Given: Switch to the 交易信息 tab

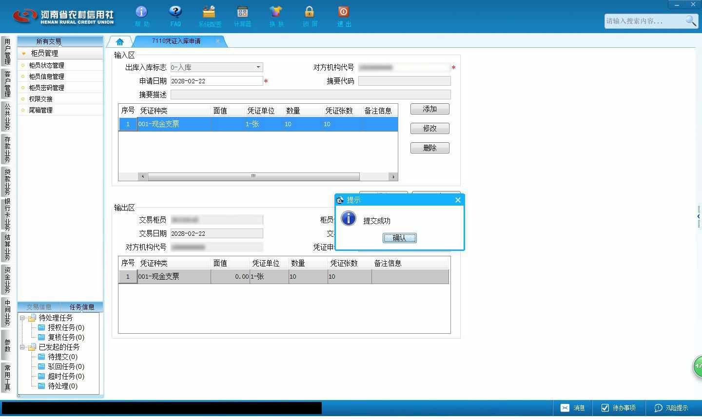Looking at the screenshot, I should click(39, 307).
